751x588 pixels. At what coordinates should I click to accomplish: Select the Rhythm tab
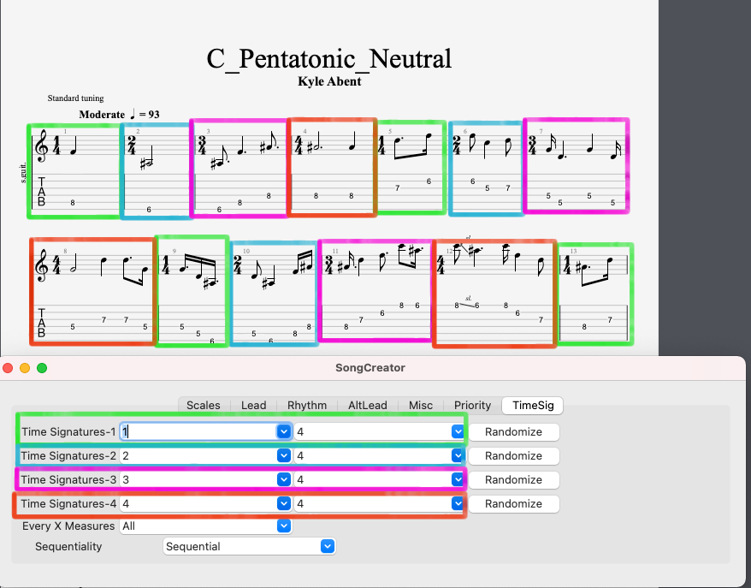[306, 405]
